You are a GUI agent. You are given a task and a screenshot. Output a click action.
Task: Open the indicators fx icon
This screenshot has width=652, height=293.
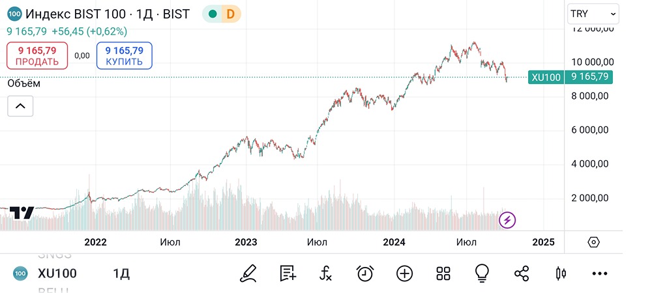[326, 273]
